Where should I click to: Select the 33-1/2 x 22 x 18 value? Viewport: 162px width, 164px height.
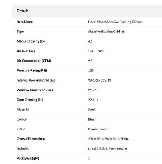(100, 81)
